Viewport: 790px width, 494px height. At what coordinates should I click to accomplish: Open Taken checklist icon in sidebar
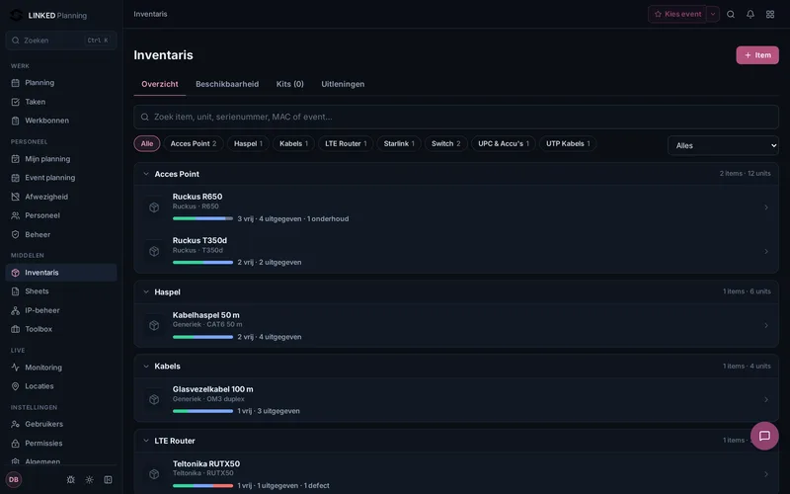[16, 102]
